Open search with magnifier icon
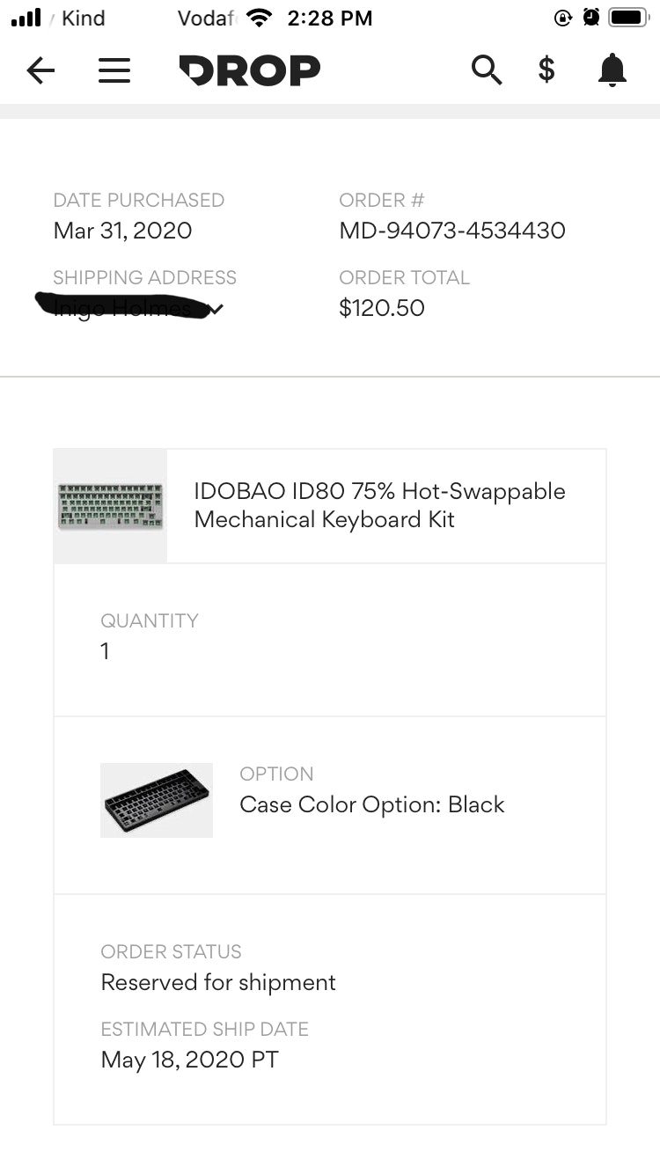Image resolution: width=660 pixels, height=1174 pixels. point(486,70)
